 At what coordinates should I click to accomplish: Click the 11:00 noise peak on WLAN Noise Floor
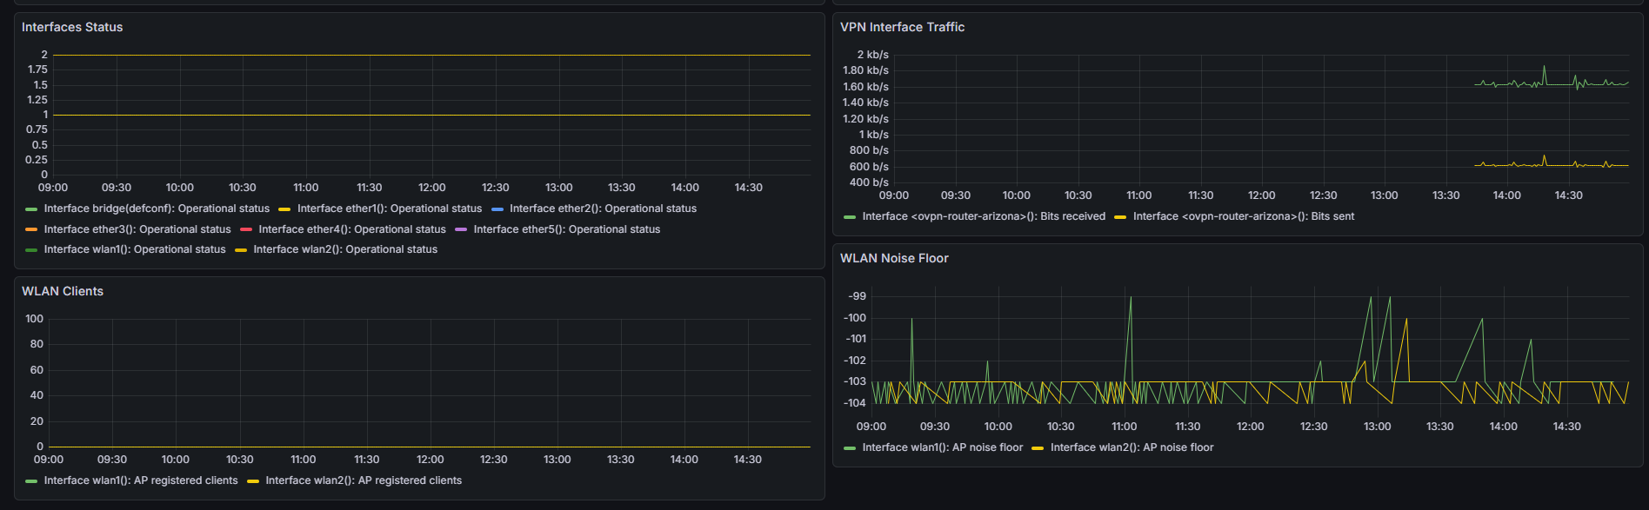coord(1131,298)
